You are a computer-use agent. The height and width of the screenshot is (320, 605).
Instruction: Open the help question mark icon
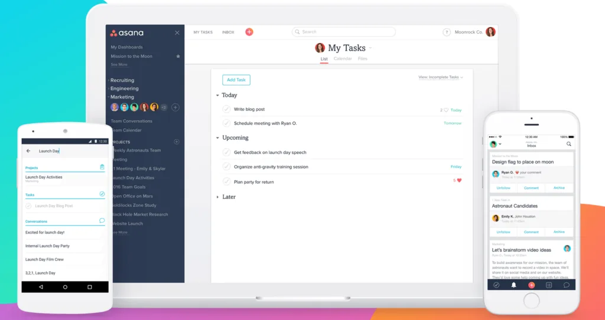447,32
